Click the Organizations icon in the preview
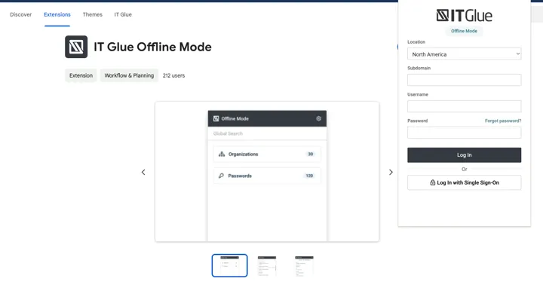 tap(222, 154)
